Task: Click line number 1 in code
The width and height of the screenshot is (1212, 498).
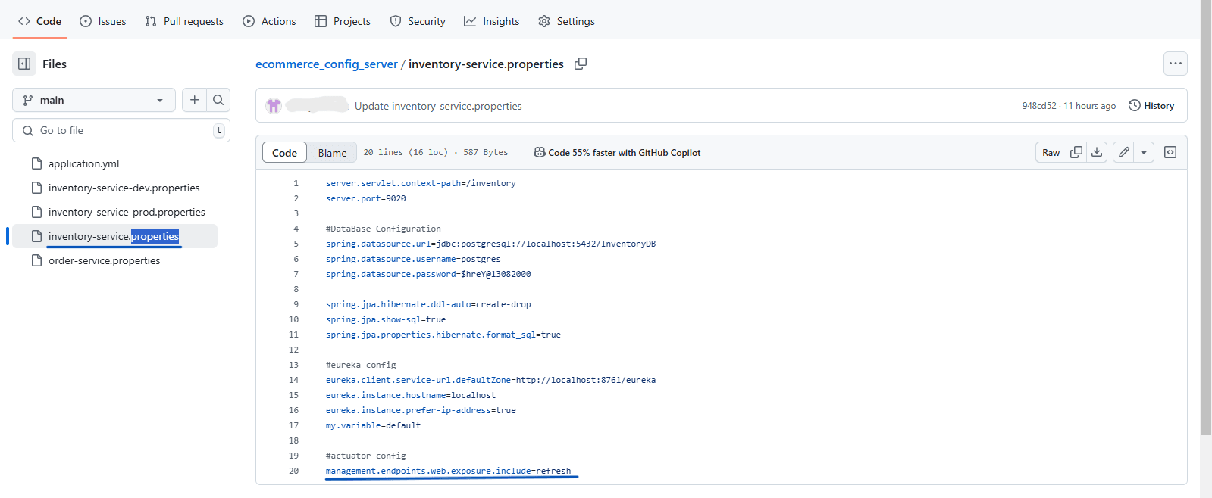Action: coord(296,183)
